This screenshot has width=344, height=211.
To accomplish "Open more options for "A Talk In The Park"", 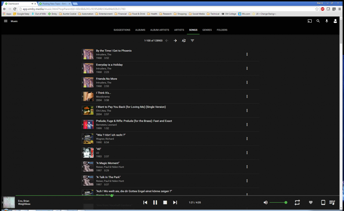I will (247, 181).
